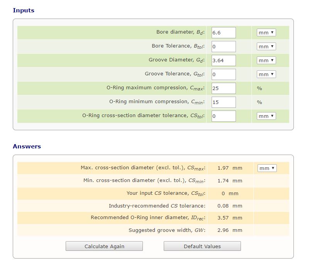Click the Suggested groove width value

230,230
